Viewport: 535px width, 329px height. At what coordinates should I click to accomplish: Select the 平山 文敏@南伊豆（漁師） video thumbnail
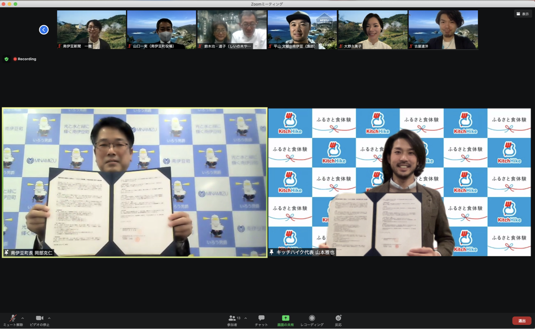[302, 30]
